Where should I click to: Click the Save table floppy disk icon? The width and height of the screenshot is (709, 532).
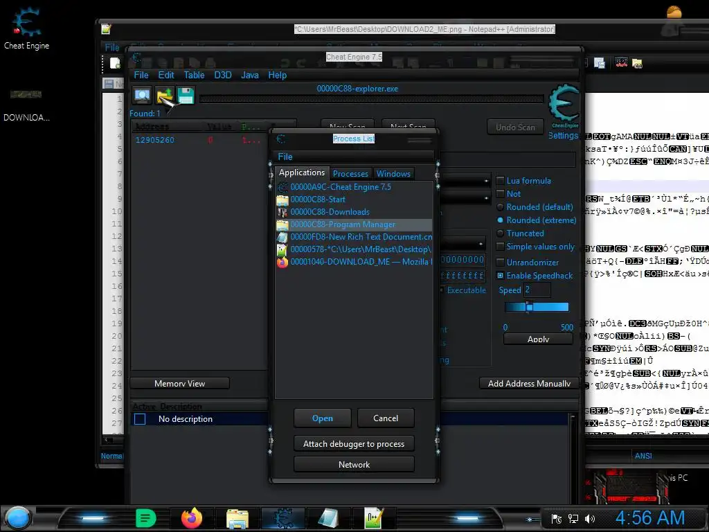(186, 96)
